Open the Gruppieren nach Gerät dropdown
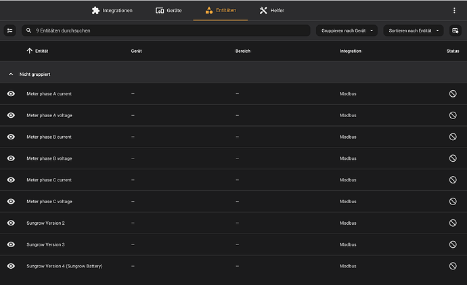This screenshot has height=285, width=467. [x=347, y=30]
